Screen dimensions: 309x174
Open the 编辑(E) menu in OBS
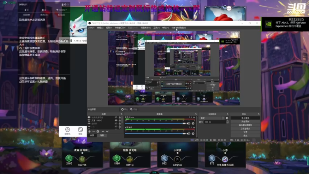pyautogui.click(x=100, y=27)
